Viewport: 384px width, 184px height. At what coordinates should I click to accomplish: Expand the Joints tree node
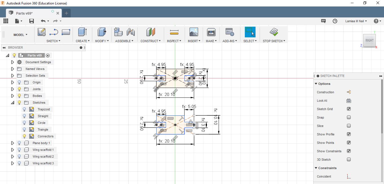pos(12,89)
